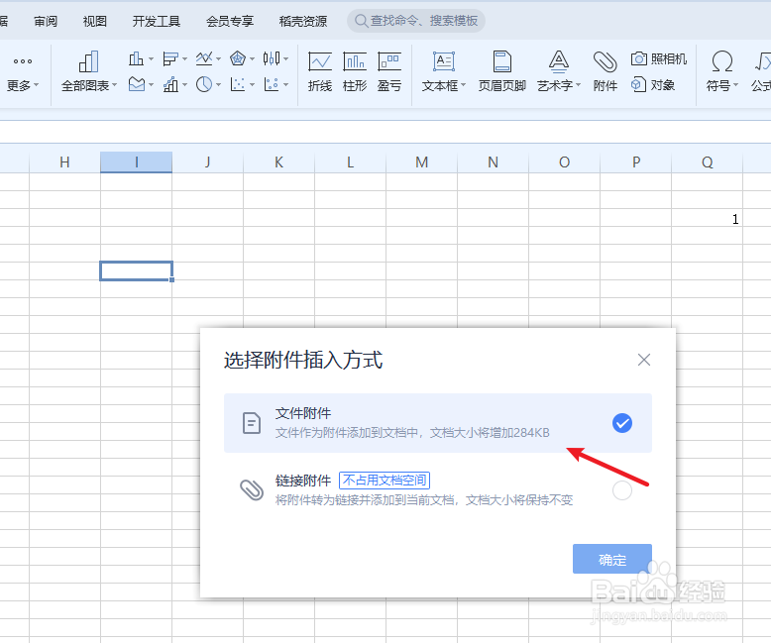Insert an area chart

136,84
